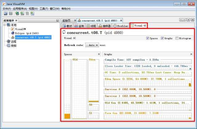197x129 pixels.
Task: Close the Spaces panel
Action: tap(99, 54)
